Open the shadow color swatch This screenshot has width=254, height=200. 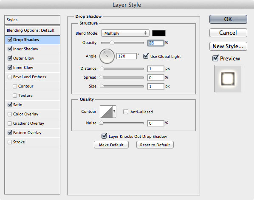159,33
